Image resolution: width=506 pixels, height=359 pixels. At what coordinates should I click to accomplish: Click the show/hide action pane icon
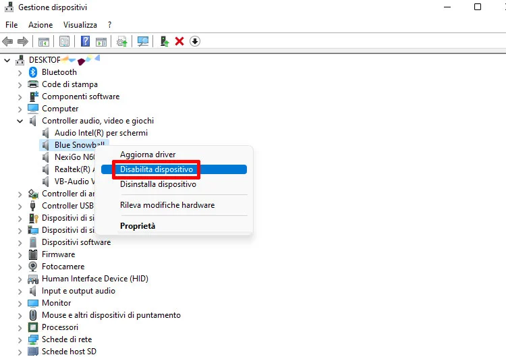coord(101,42)
